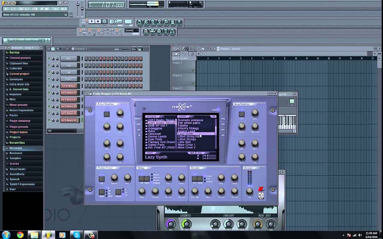Toggle the Delay on button in Nexus
383x239 pixels.
click(141, 179)
